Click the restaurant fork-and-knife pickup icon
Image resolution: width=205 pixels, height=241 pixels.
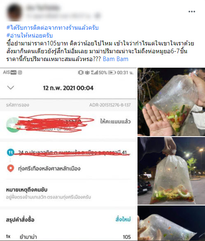[11, 152]
